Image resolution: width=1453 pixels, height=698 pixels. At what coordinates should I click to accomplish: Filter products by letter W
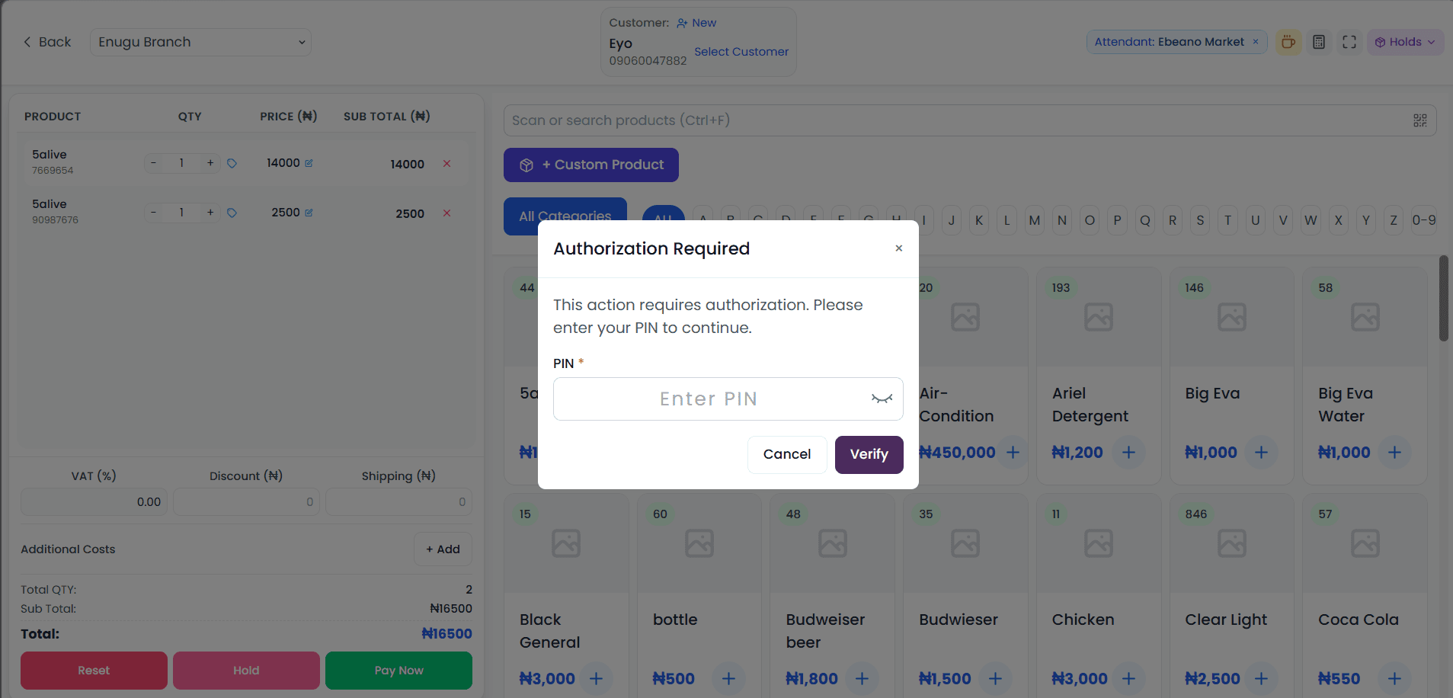pos(1311,220)
